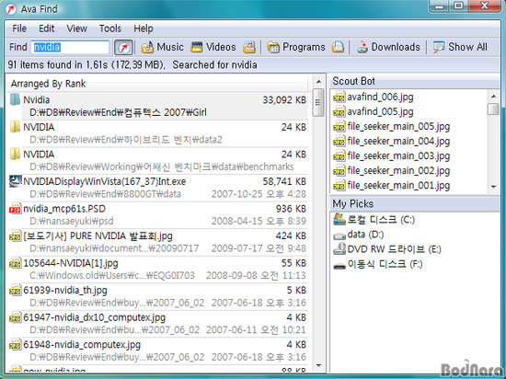Click the 33,092 KB size value
This screenshot has height=379, width=506.
pyautogui.click(x=284, y=100)
